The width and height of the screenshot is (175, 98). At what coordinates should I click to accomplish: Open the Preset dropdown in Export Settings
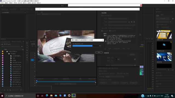click(117, 22)
